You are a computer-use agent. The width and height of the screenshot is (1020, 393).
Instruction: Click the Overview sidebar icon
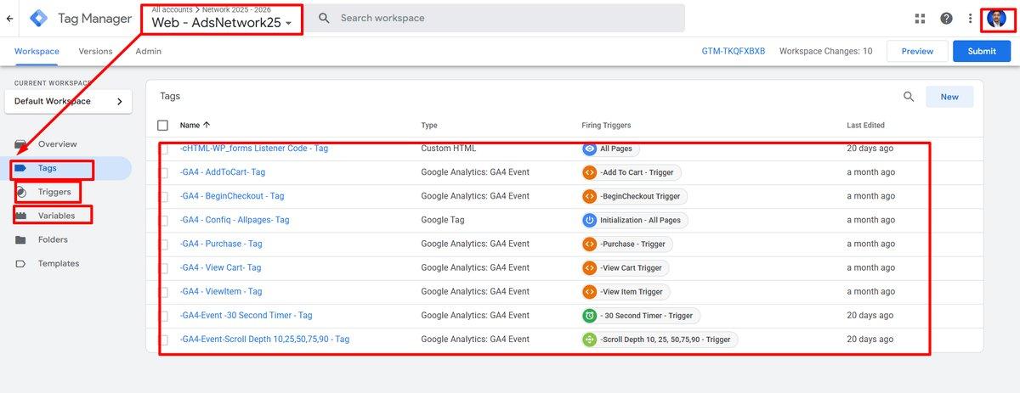[21, 144]
